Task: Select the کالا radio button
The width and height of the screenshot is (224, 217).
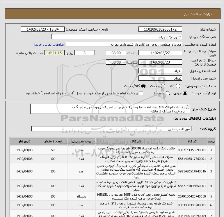Action: [178, 86]
